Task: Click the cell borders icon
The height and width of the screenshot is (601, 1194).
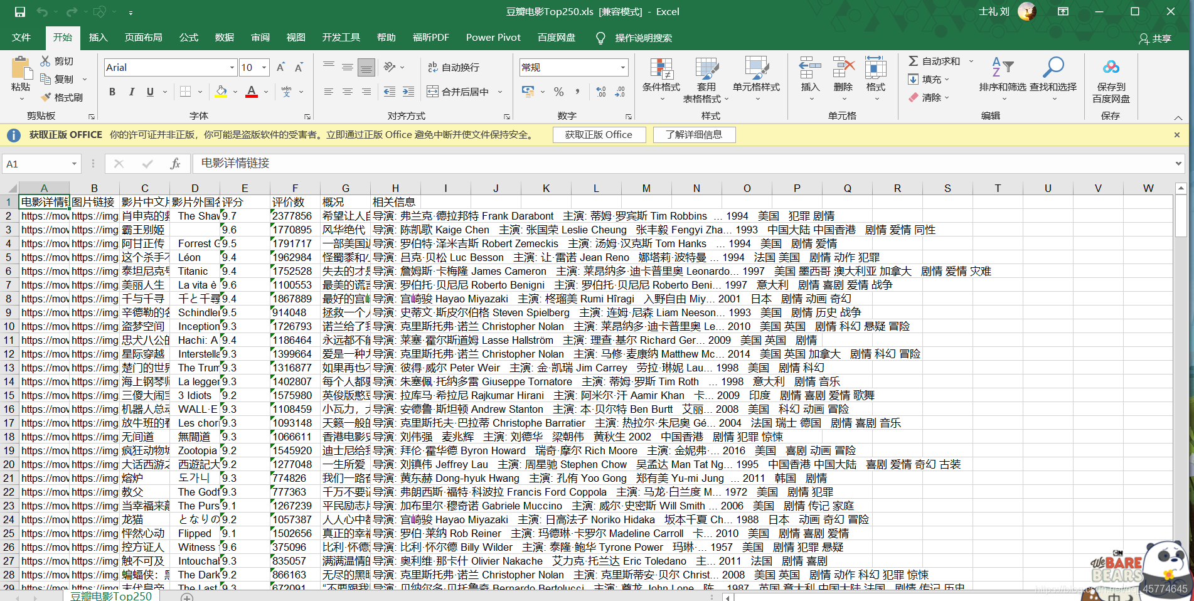Action: tap(185, 92)
